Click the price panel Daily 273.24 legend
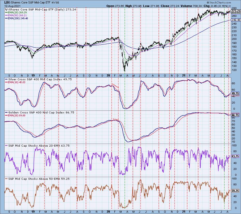Screen dimensions: 241x214 coord(41,9)
